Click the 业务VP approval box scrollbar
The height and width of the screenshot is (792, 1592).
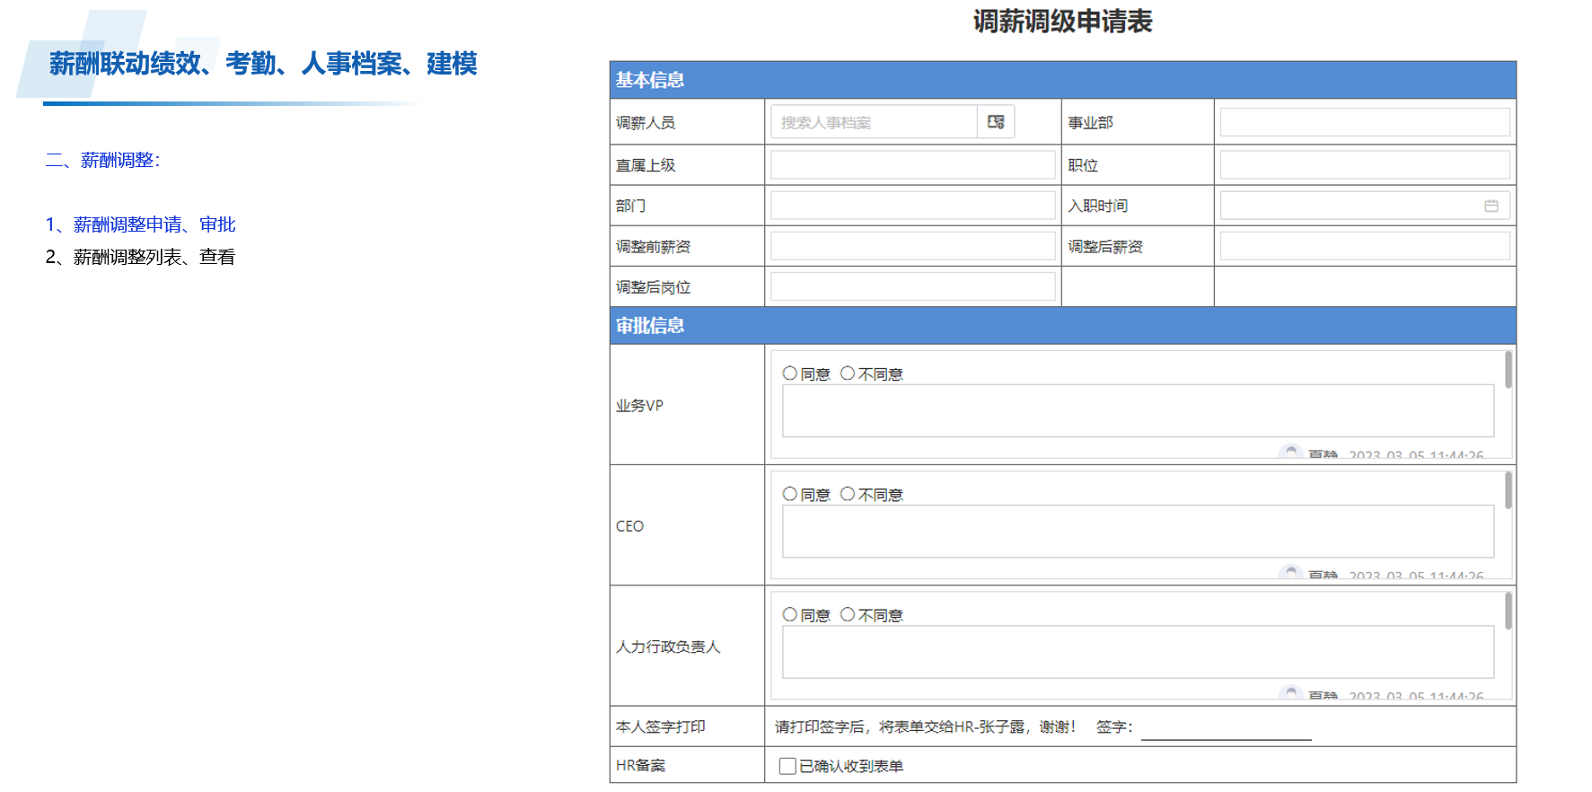click(1508, 370)
